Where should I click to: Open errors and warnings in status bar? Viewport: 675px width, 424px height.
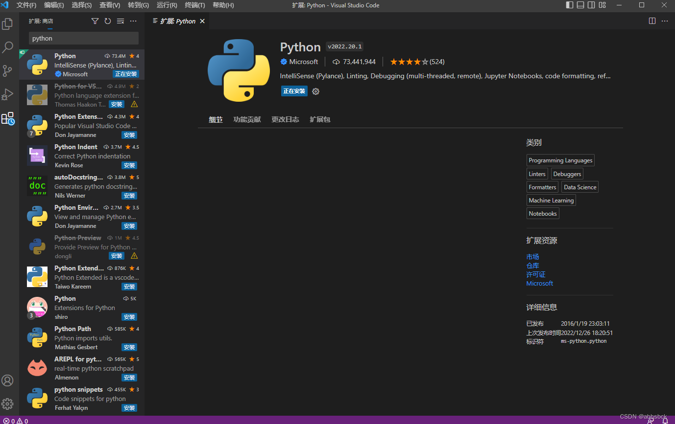15,421
